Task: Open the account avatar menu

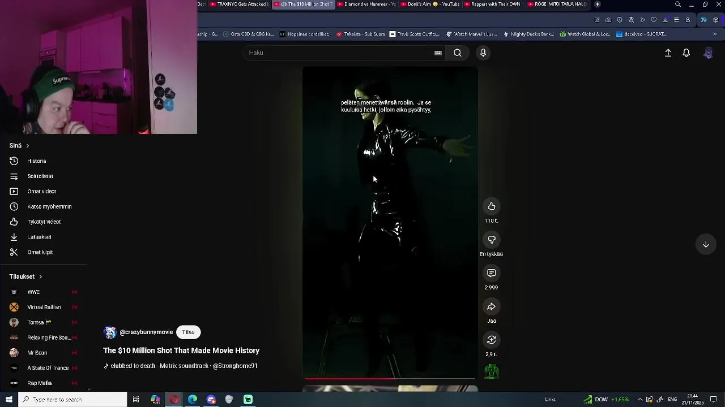Action: [x=708, y=53]
